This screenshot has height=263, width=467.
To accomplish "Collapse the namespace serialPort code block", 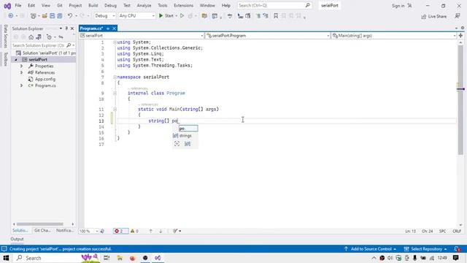I will (115, 77).
